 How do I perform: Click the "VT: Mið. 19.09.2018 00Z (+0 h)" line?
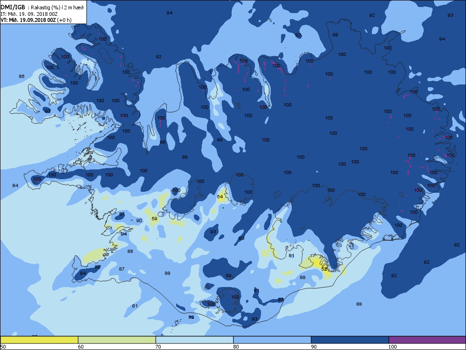pyautogui.click(x=36, y=20)
